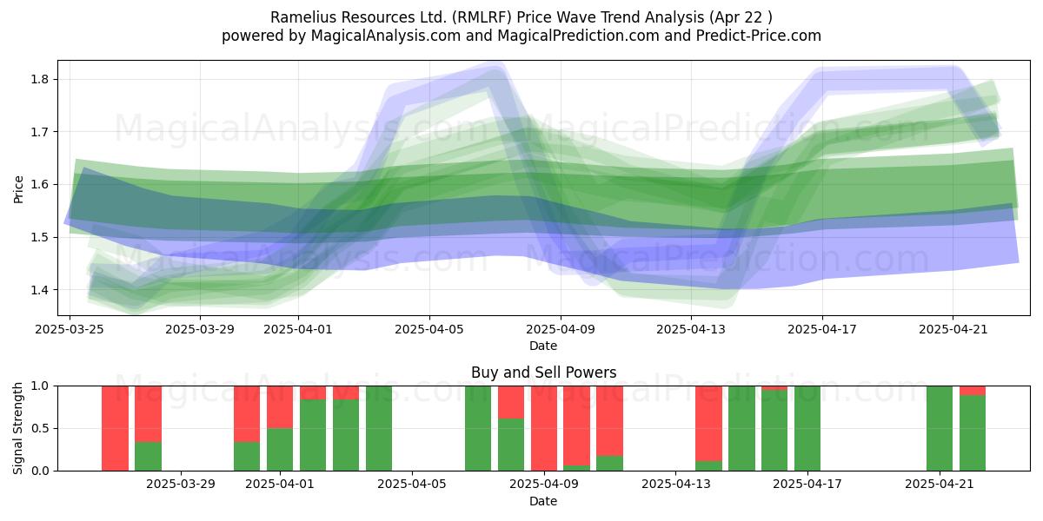Click 2025-04-05 tick under the price chart
1043x521 pixels.
429,329
